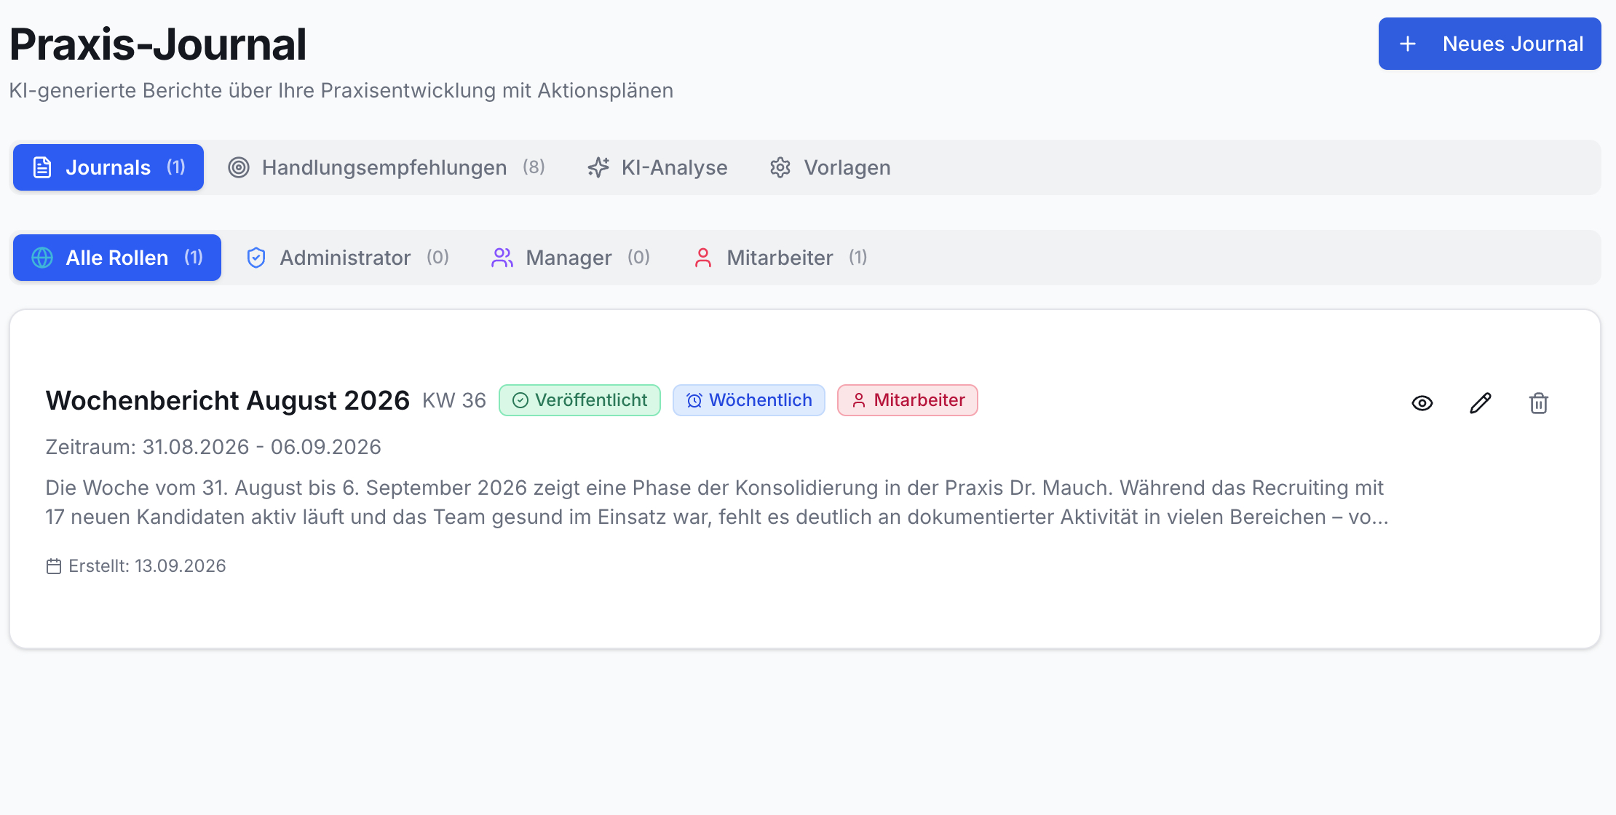Click the Zeitraum 31.08.2026 - 06.09.2026 text
Screen dimensions: 1616x815
point(213,447)
